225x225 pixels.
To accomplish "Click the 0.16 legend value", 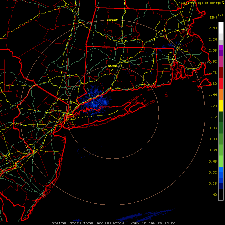I will 213,183.
